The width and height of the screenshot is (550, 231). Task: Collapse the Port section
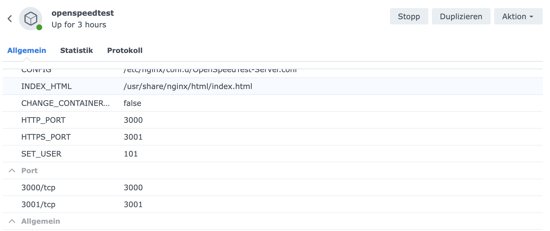[12, 170]
